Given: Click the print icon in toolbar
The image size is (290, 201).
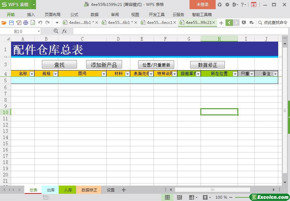Looking at the screenshot, I should point(26,23).
